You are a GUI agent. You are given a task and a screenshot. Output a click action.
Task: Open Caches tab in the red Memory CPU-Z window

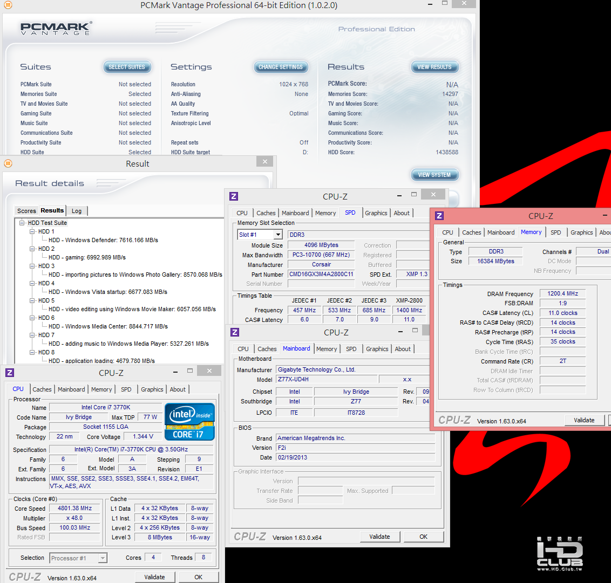pyautogui.click(x=472, y=232)
